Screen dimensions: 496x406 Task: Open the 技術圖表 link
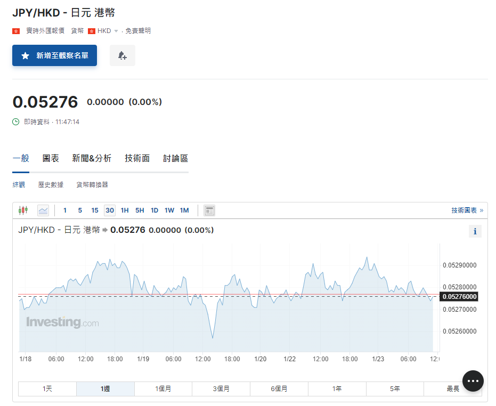coord(467,210)
